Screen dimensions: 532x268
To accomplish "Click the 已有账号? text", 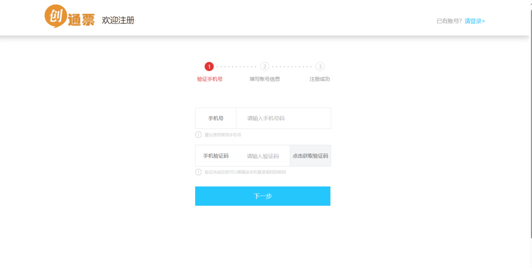I will [449, 21].
